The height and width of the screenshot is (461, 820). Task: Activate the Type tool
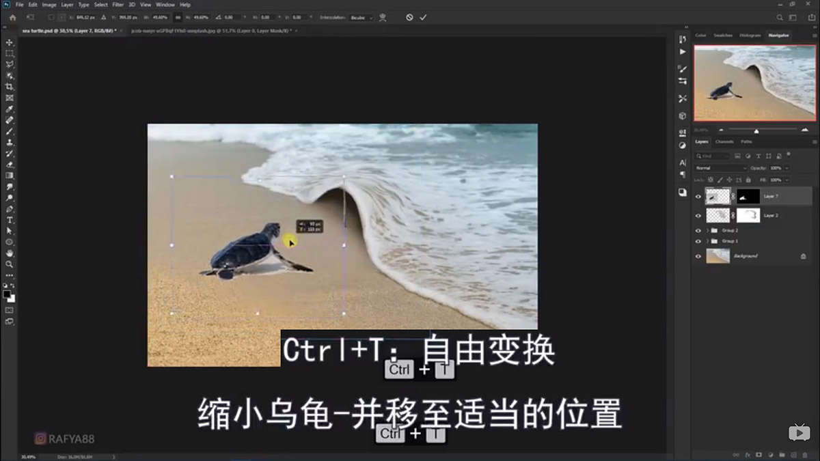(10, 219)
